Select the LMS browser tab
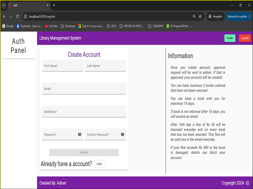This screenshot has height=189, width=253. [x=29, y=5]
